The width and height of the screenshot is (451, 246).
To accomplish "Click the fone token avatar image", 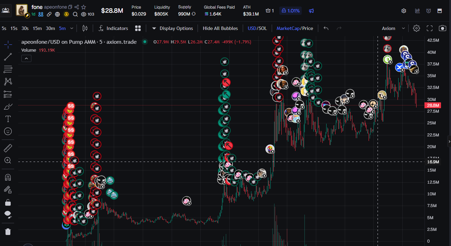I will (x=22, y=10).
